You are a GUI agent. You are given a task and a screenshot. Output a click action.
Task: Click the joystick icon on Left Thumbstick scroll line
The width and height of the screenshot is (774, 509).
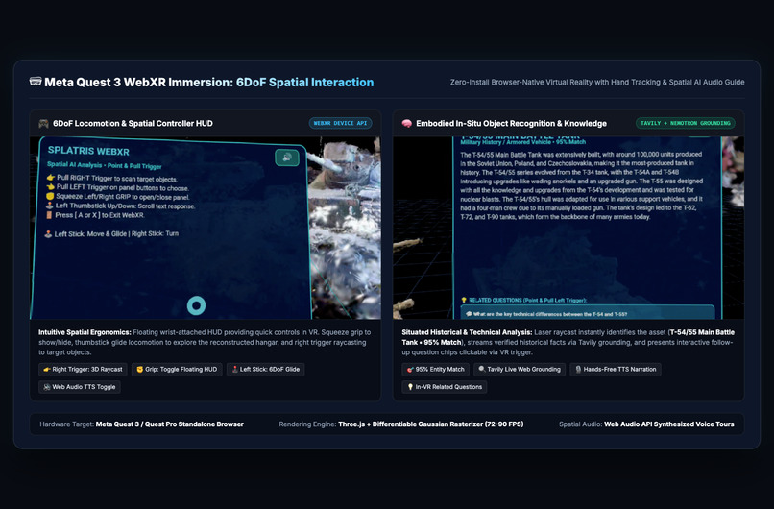[x=49, y=206]
